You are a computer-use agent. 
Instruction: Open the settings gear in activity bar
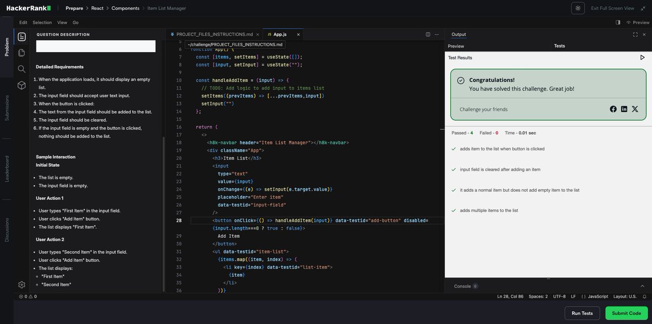(x=22, y=284)
